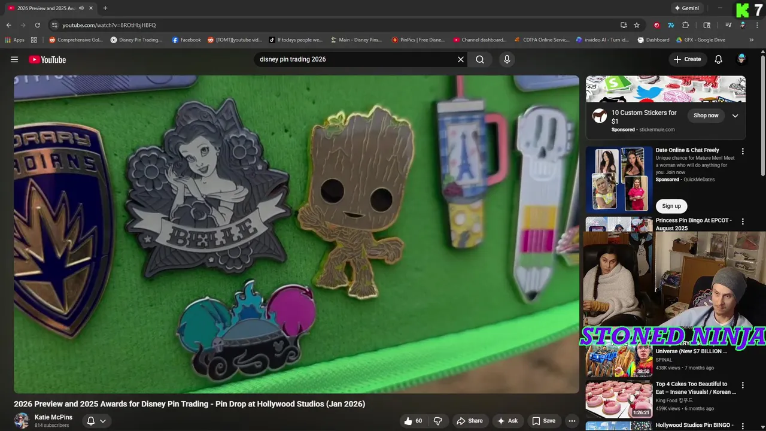
Task: Open a new browser tab
Action: click(105, 8)
